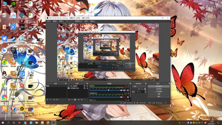Open the 桌面音频 mixer gear settings
Viewport: 222px width, 125px height.
[128, 90]
